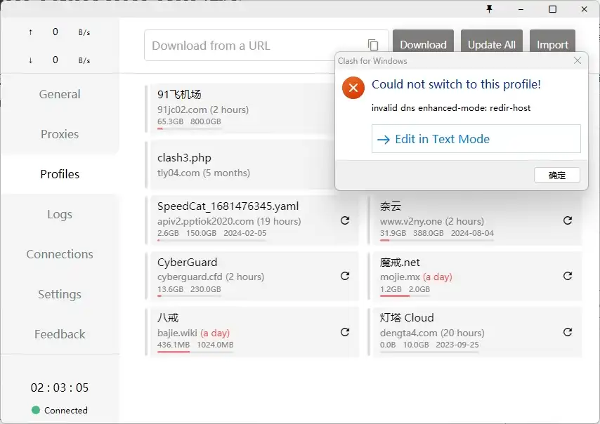The height and width of the screenshot is (424, 600).
Task: Click the bajie.wiki (a day) text
Action: pos(193,333)
